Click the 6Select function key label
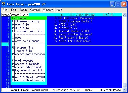The image size is (128, 93). (69, 90)
